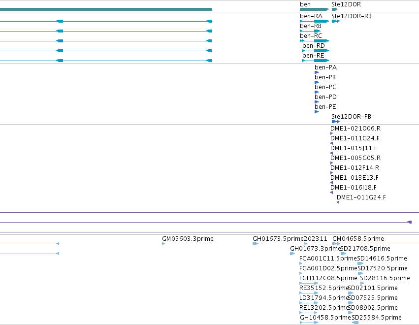Click the SD07525.5prime EST label
This screenshot has height=325, width=419.
373,298
